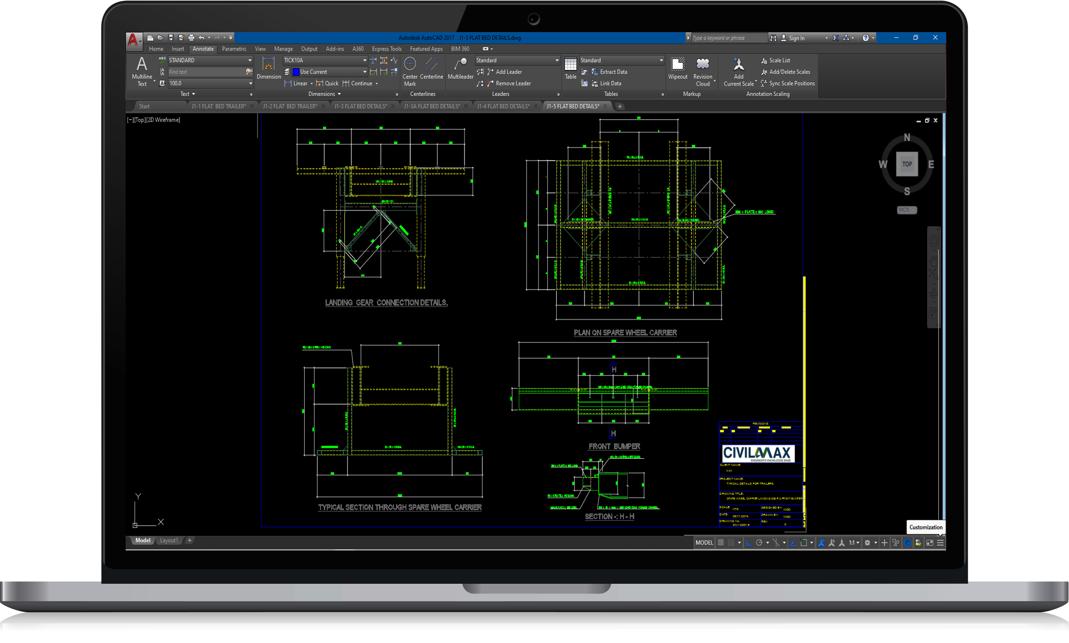Screen dimensions: 1069x643
Task: Click the Clean Screen icon
Action: [x=930, y=542]
